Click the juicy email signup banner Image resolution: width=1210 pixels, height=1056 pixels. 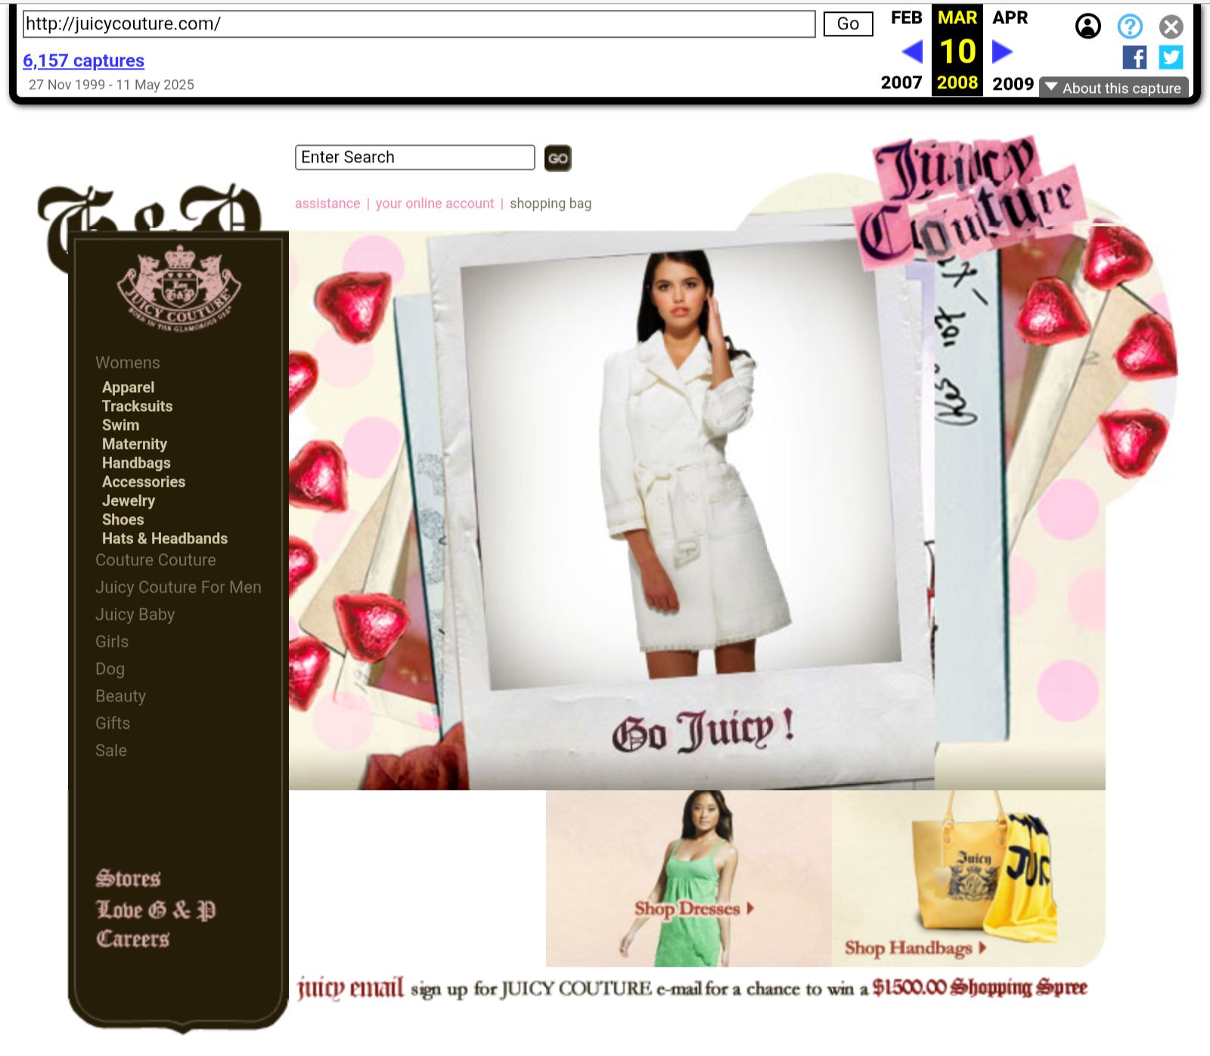692,988
